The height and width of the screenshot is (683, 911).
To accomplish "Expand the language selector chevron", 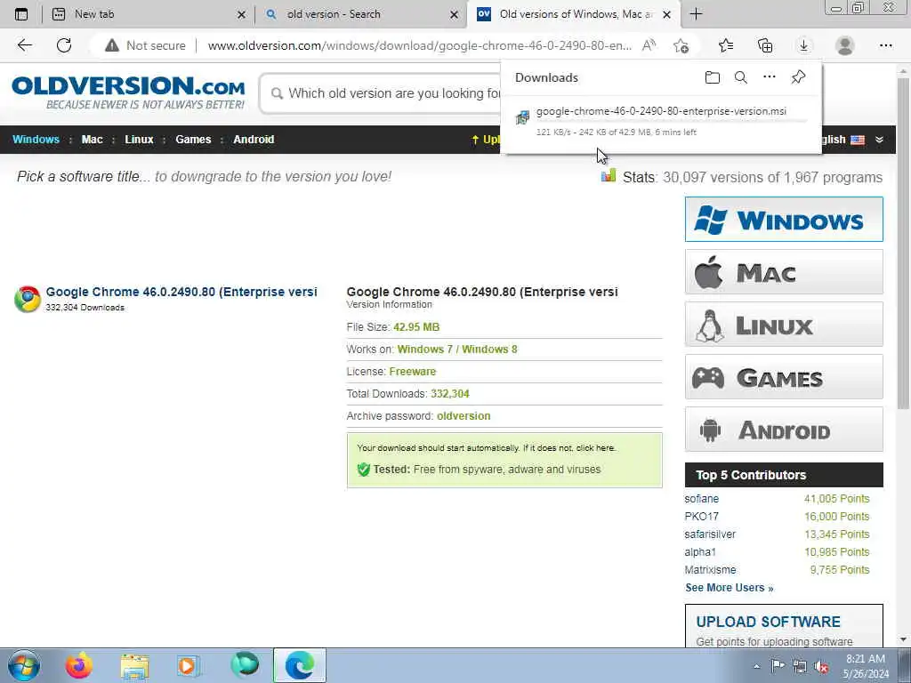I will (x=879, y=140).
